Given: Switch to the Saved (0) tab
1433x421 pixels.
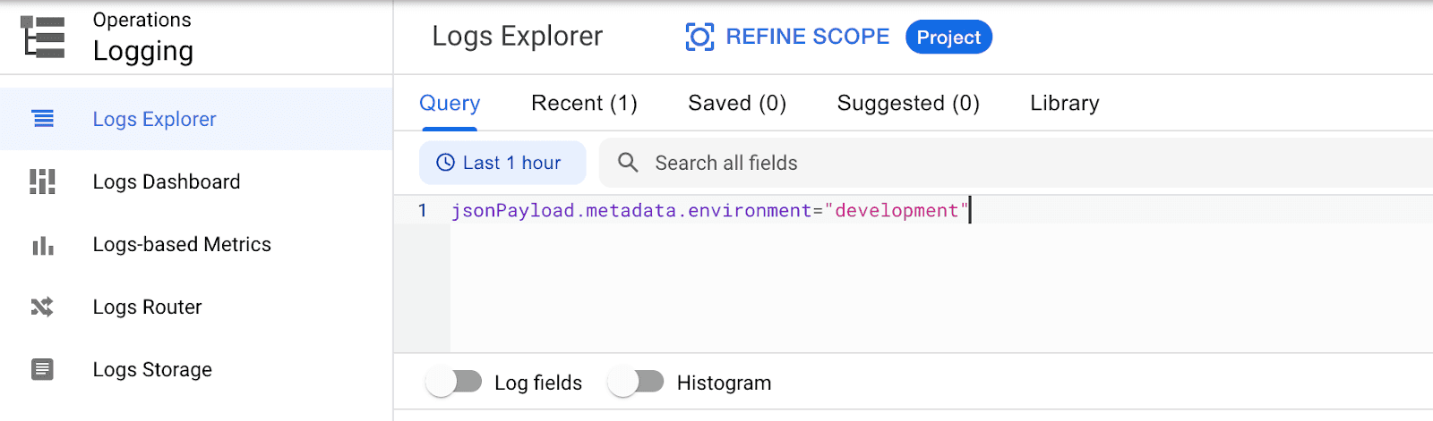Looking at the screenshot, I should click(x=737, y=104).
